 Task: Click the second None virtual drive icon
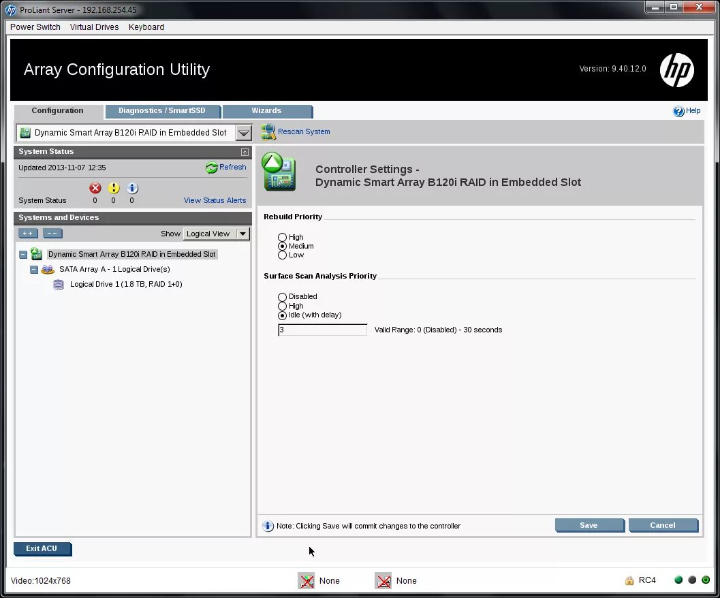(383, 580)
